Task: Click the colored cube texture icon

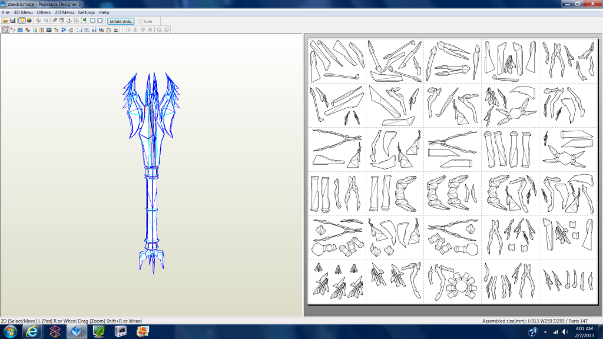Action: point(29,21)
